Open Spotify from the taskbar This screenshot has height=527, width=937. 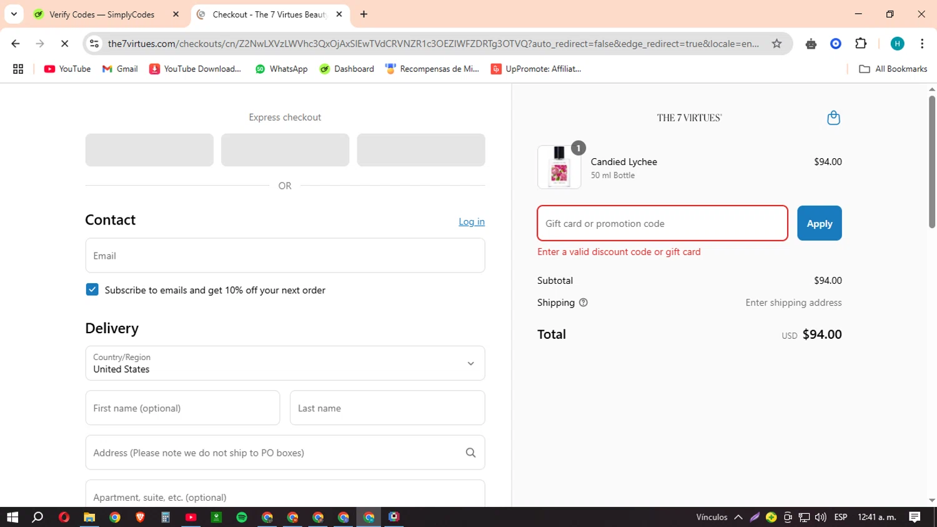coord(242,517)
